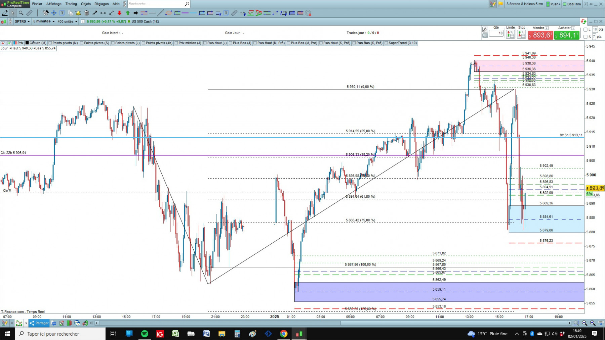The width and height of the screenshot is (605, 340).
Task: Open the wrench order settings icon
Action: pos(485,30)
